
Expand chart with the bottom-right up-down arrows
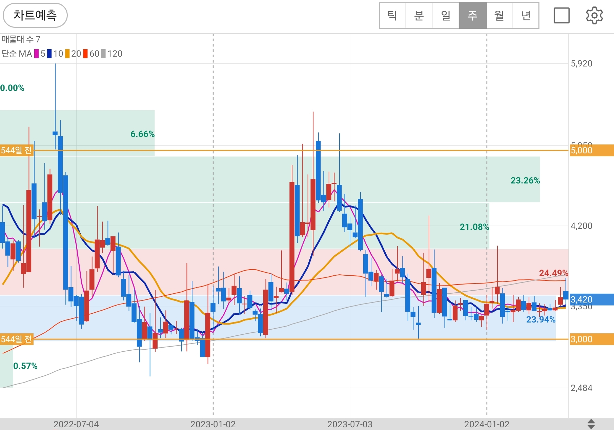591,424
